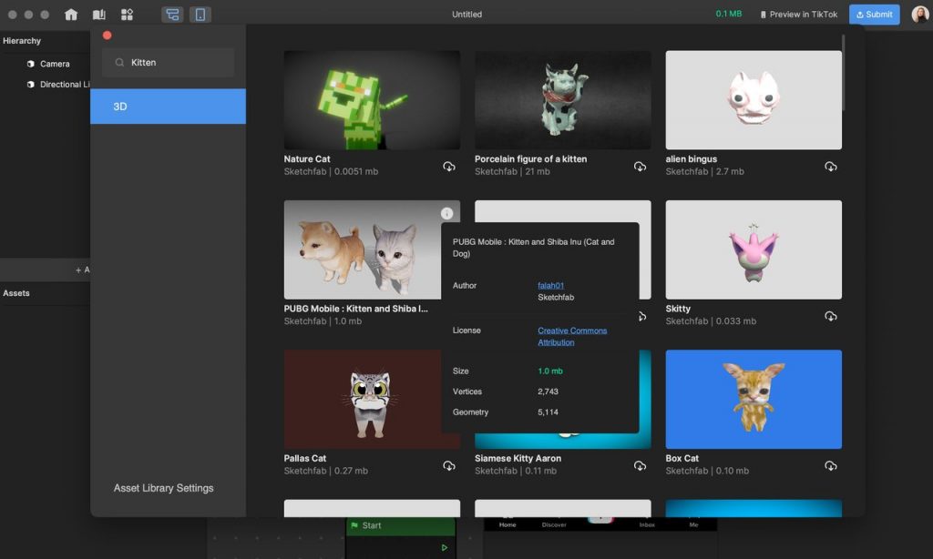Close asset library with red dot
Image resolution: width=933 pixels, height=559 pixels.
pyautogui.click(x=108, y=36)
